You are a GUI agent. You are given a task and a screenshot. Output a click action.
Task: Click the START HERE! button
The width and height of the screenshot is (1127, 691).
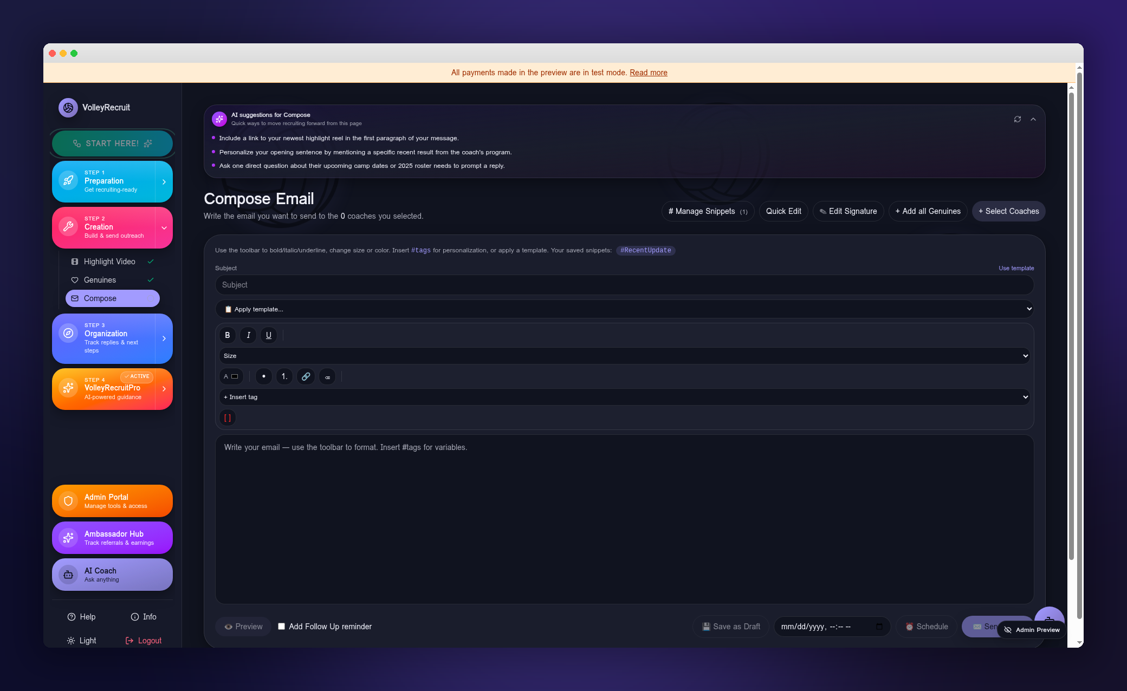click(x=113, y=144)
